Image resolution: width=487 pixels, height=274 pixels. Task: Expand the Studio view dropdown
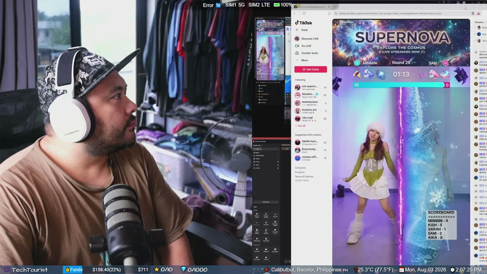pyautogui.click(x=258, y=145)
